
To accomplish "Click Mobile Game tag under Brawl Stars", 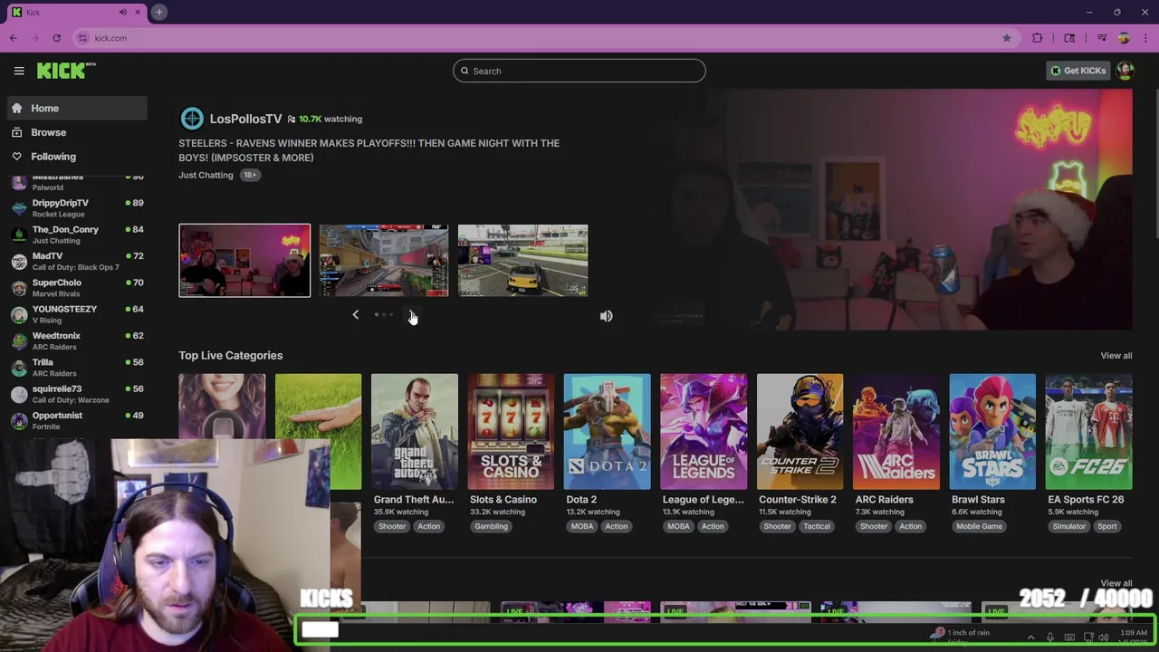I will click(979, 526).
